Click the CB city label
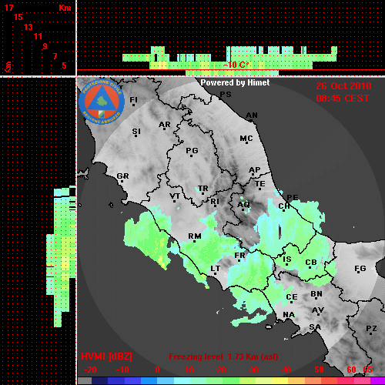 click(x=311, y=263)
